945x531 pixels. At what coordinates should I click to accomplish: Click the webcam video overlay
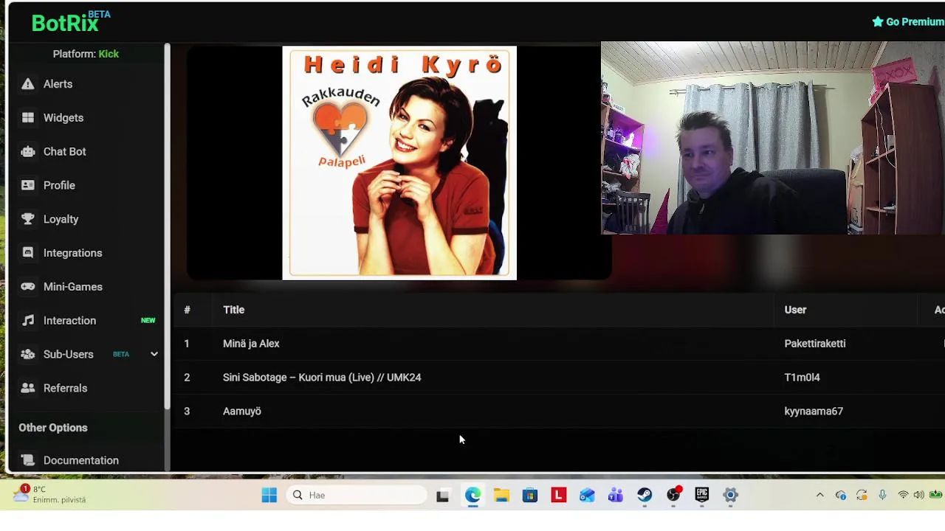(x=773, y=138)
